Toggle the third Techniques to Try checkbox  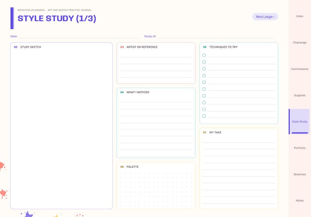[x=204, y=69]
